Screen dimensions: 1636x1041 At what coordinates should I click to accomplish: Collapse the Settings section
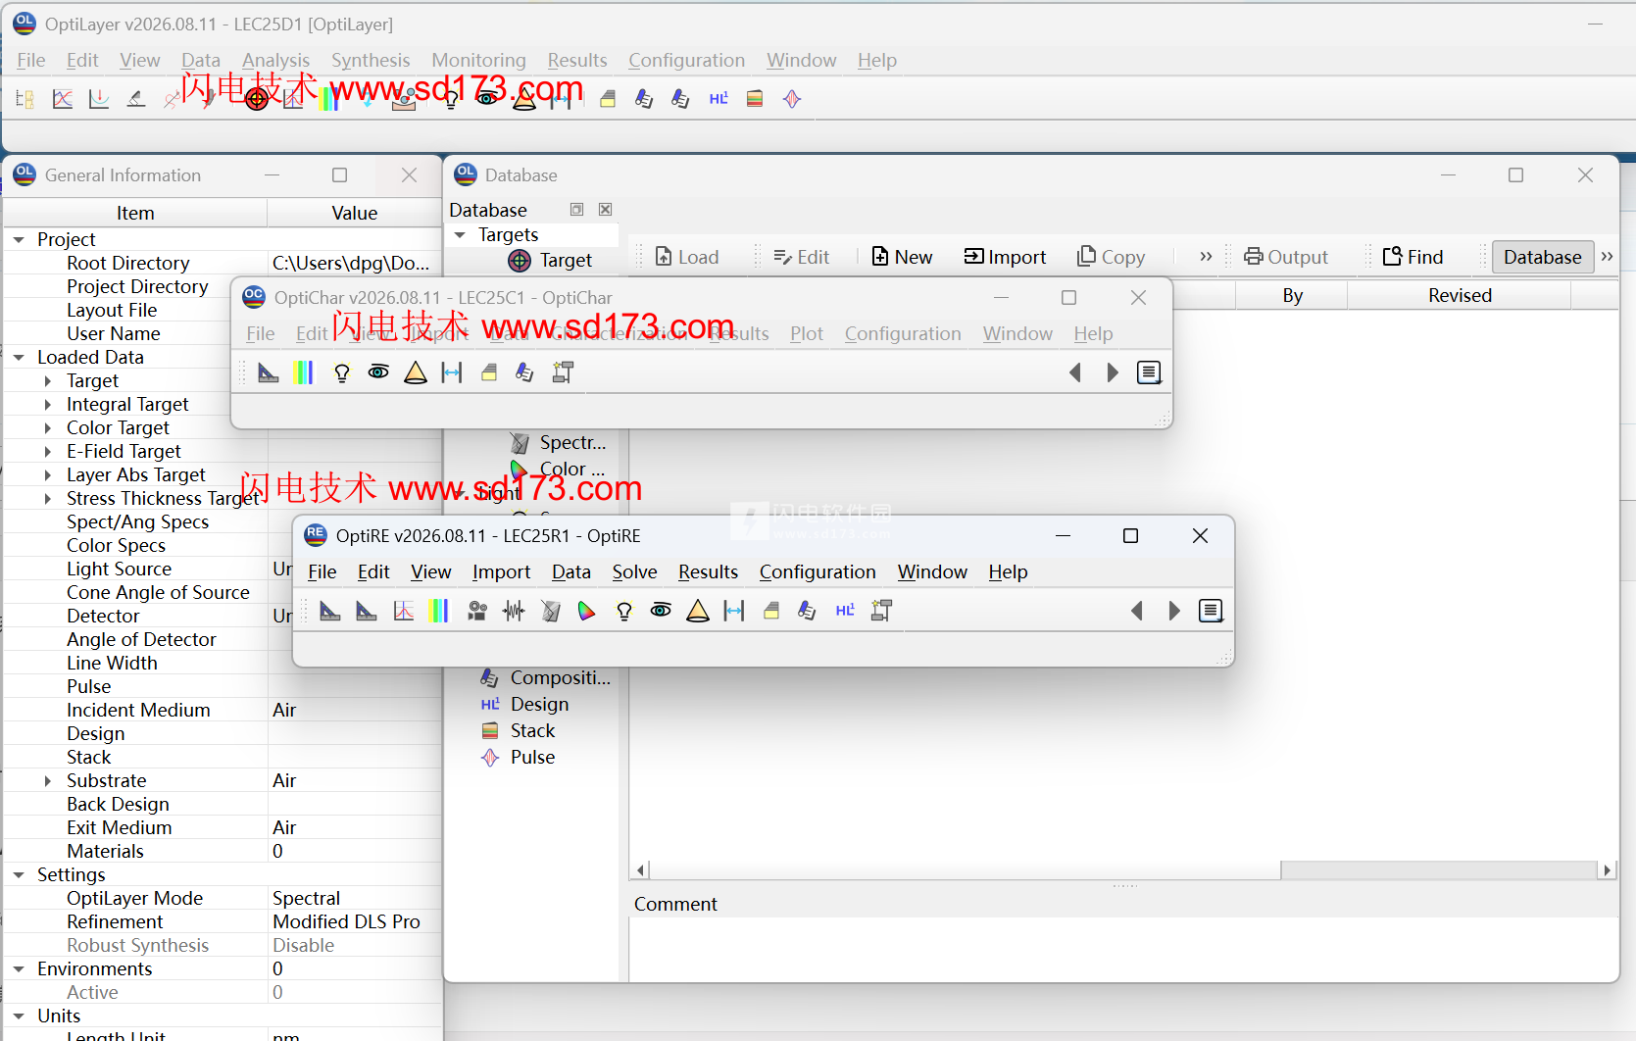coord(19,875)
